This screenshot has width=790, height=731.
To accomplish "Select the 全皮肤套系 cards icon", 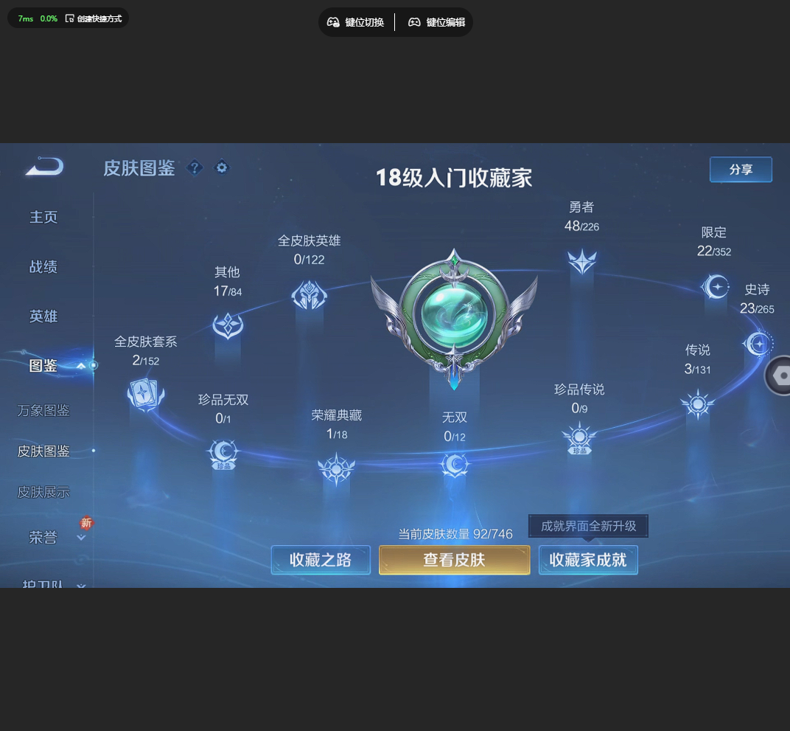I will (146, 394).
